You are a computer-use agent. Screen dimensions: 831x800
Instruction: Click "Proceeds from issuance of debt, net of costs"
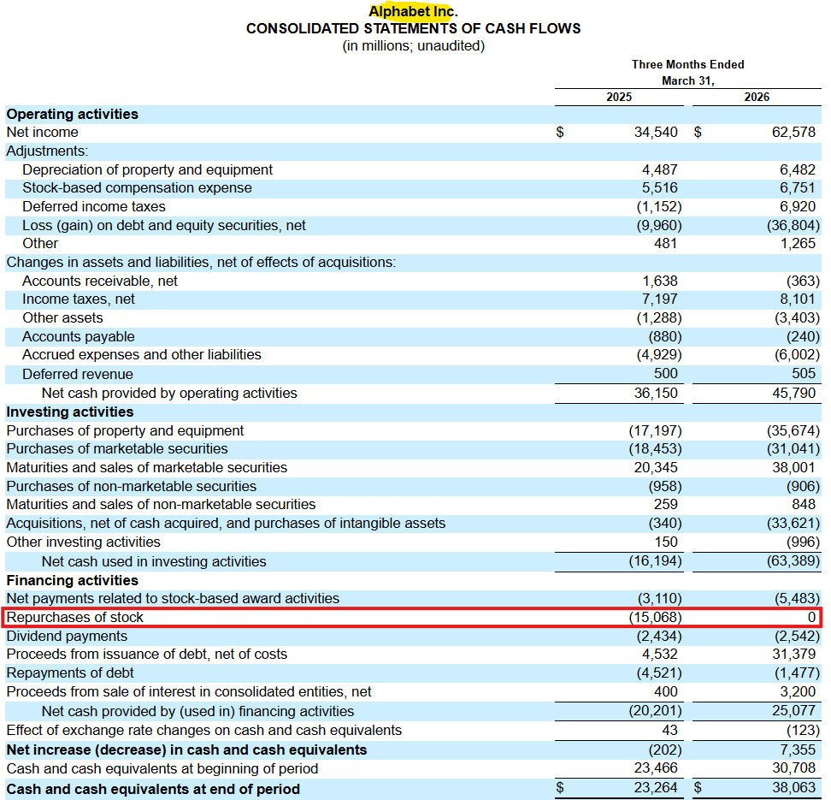pyautogui.click(x=147, y=654)
